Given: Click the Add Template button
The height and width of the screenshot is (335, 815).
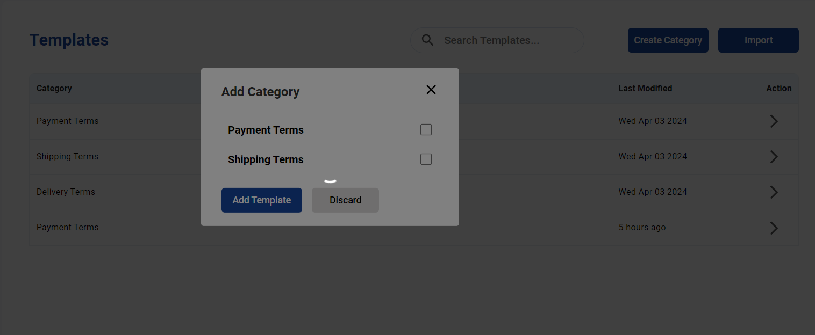Looking at the screenshot, I should click(x=261, y=200).
